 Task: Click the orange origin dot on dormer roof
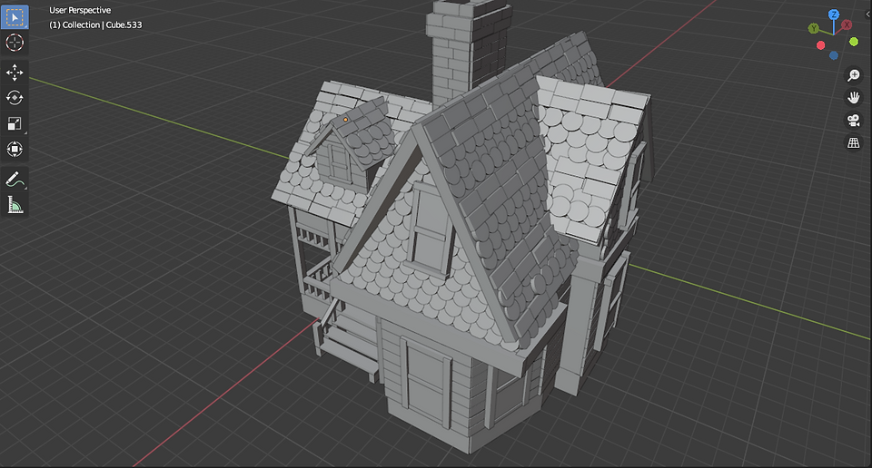(x=345, y=120)
